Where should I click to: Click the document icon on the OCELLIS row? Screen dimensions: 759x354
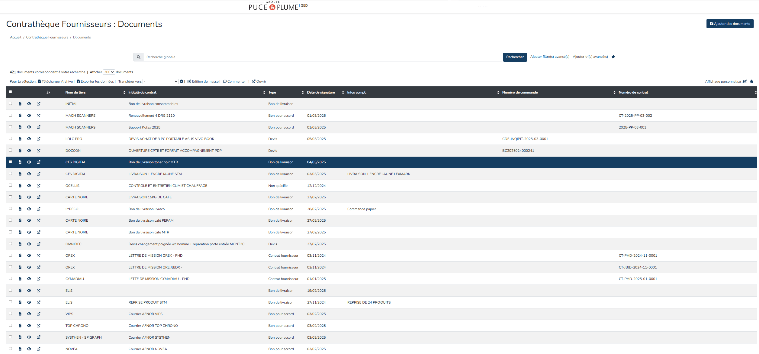pos(20,186)
